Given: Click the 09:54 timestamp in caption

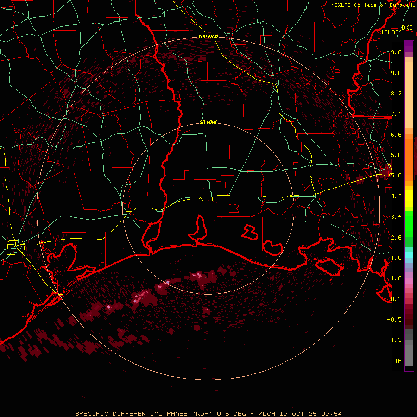Looking at the screenshot, I should pos(331,414).
